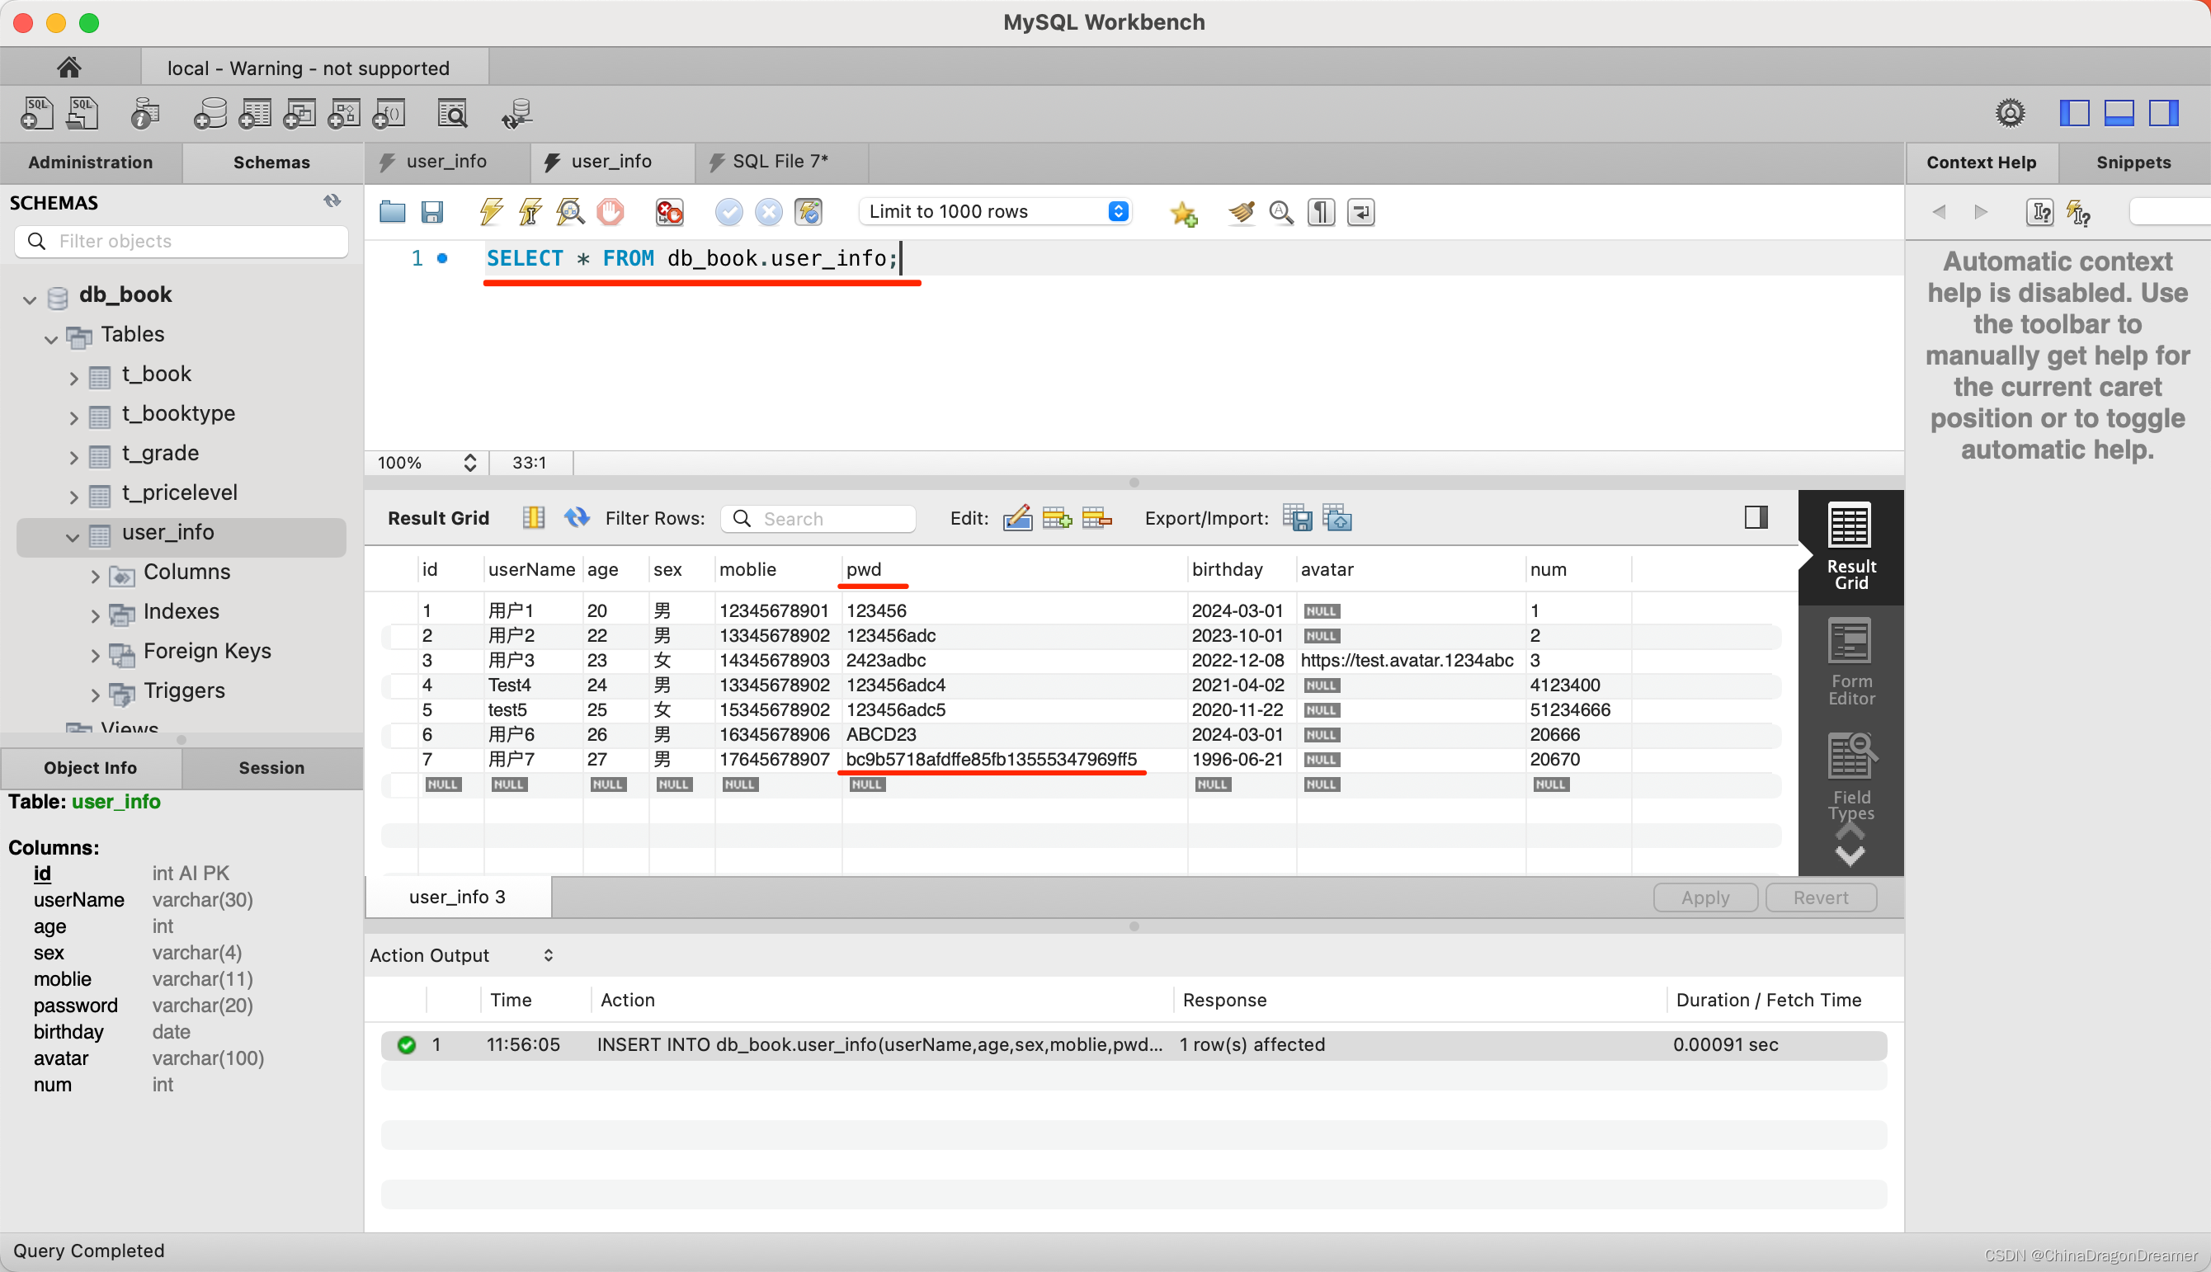Click the import records icon
Image resolution: width=2211 pixels, height=1272 pixels.
coord(1336,518)
